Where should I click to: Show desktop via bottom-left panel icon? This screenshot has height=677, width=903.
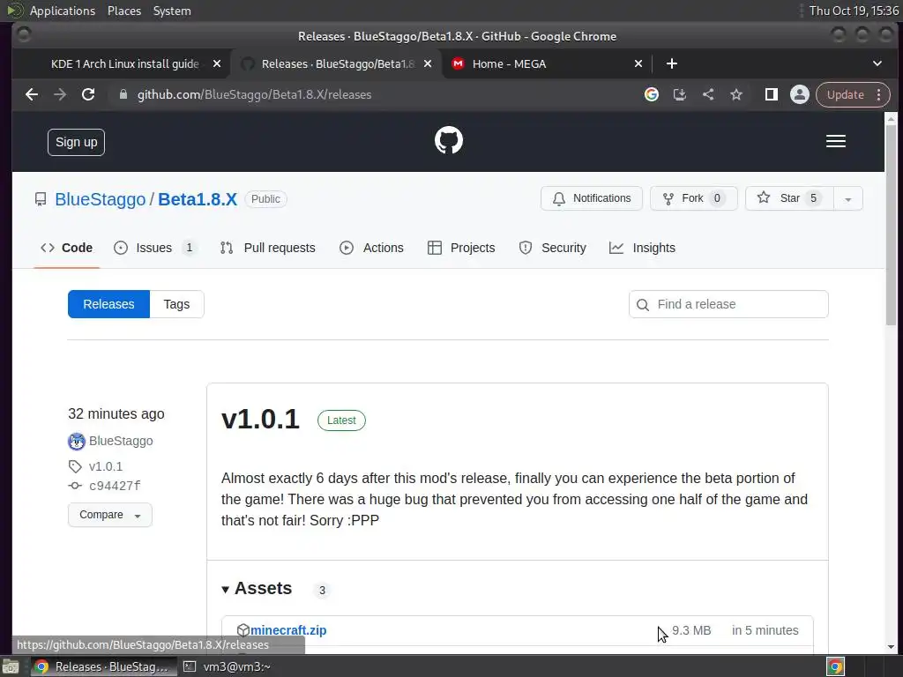(11, 666)
